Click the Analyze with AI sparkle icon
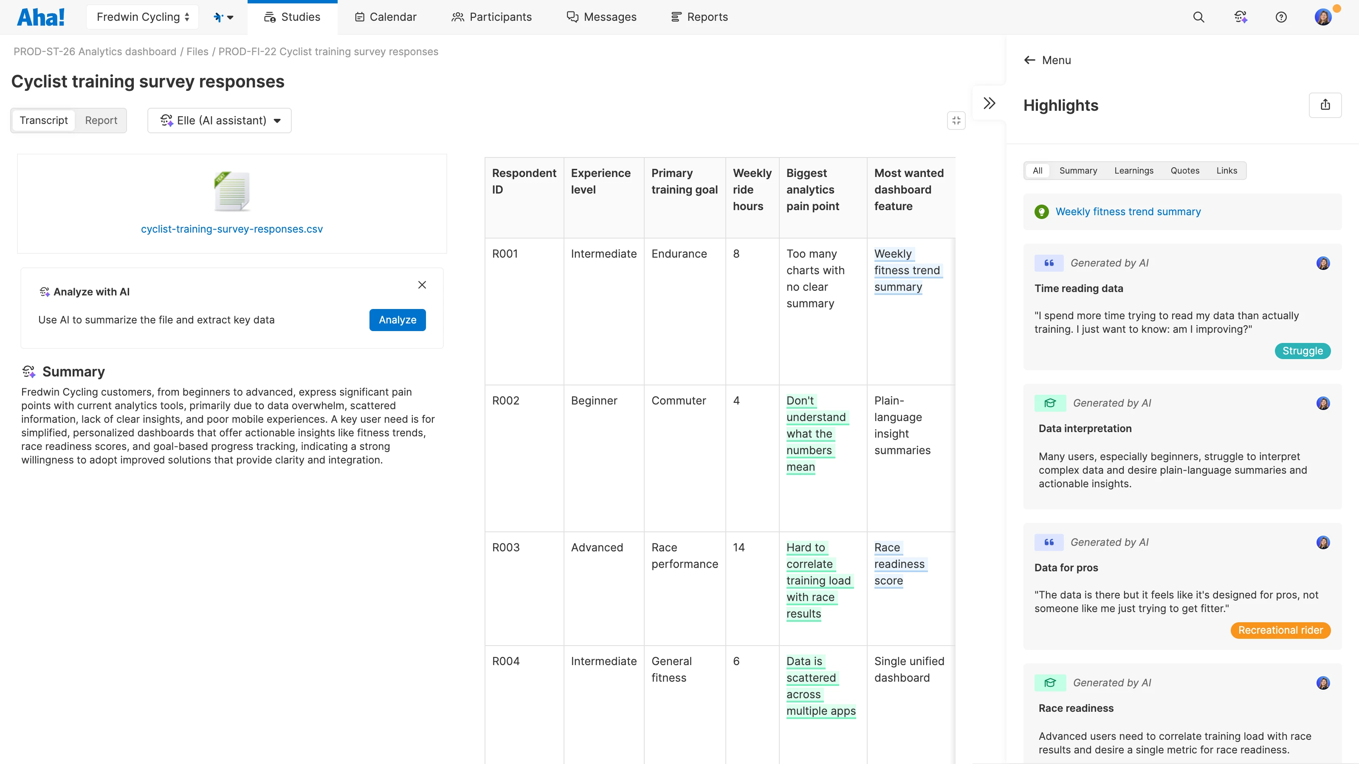This screenshot has width=1359, height=764. 44,292
